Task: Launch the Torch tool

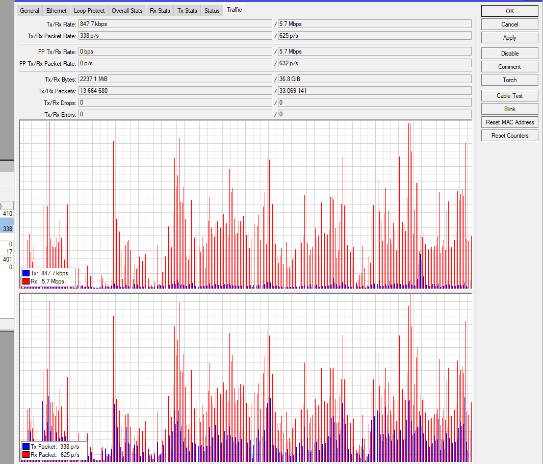Action: [x=509, y=80]
